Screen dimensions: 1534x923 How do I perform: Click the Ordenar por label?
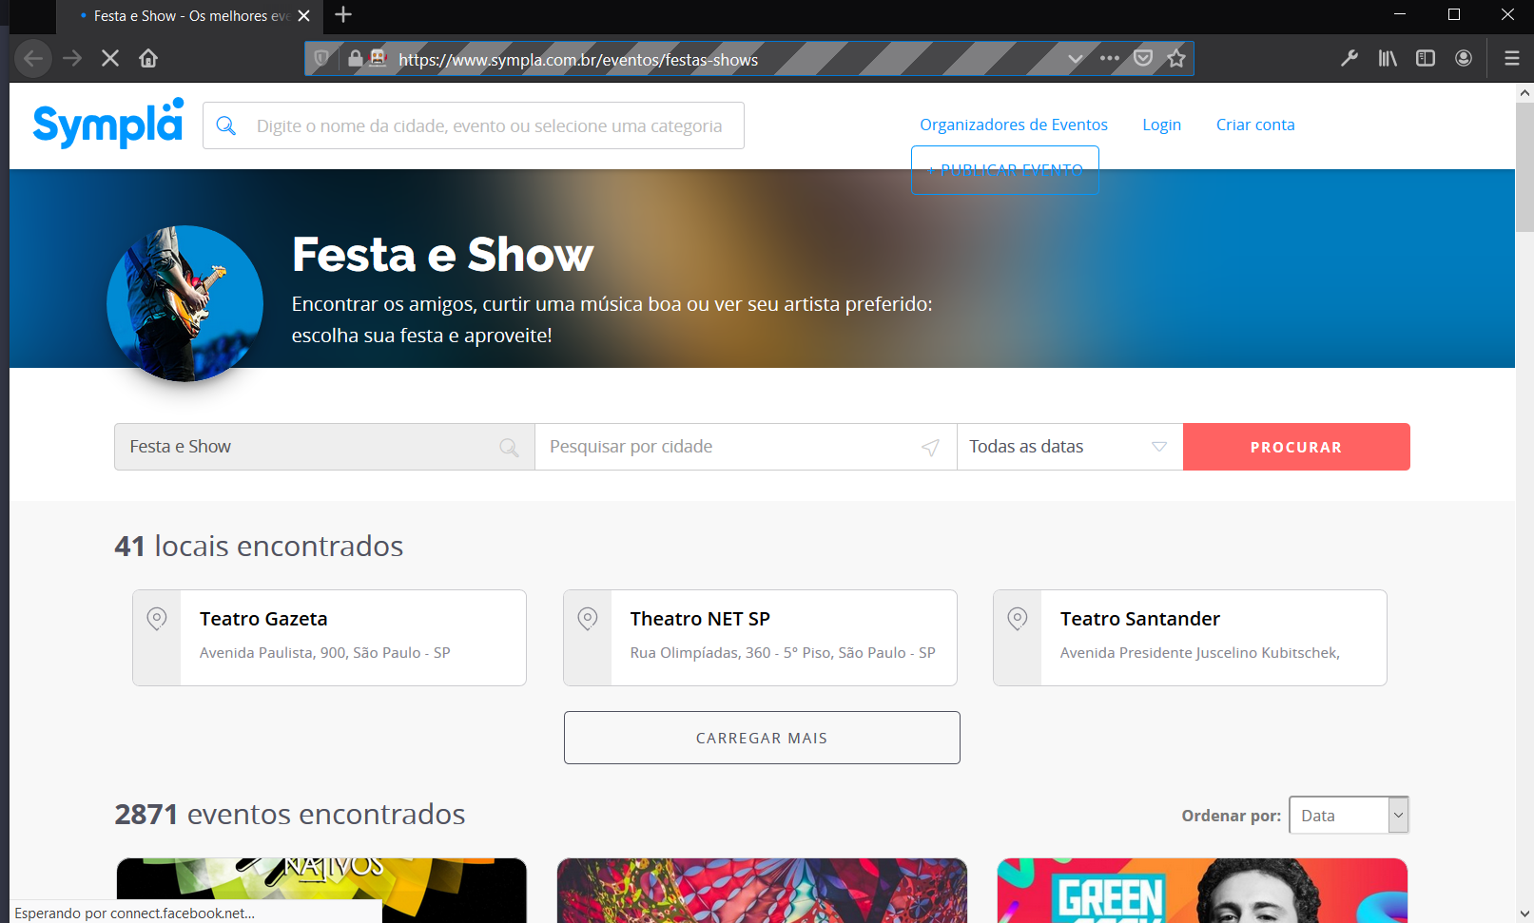coord(1232,816)
